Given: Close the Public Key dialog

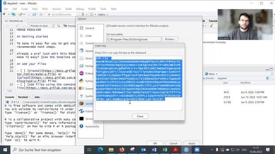Looking at the screenshot, I should point(140,116).
